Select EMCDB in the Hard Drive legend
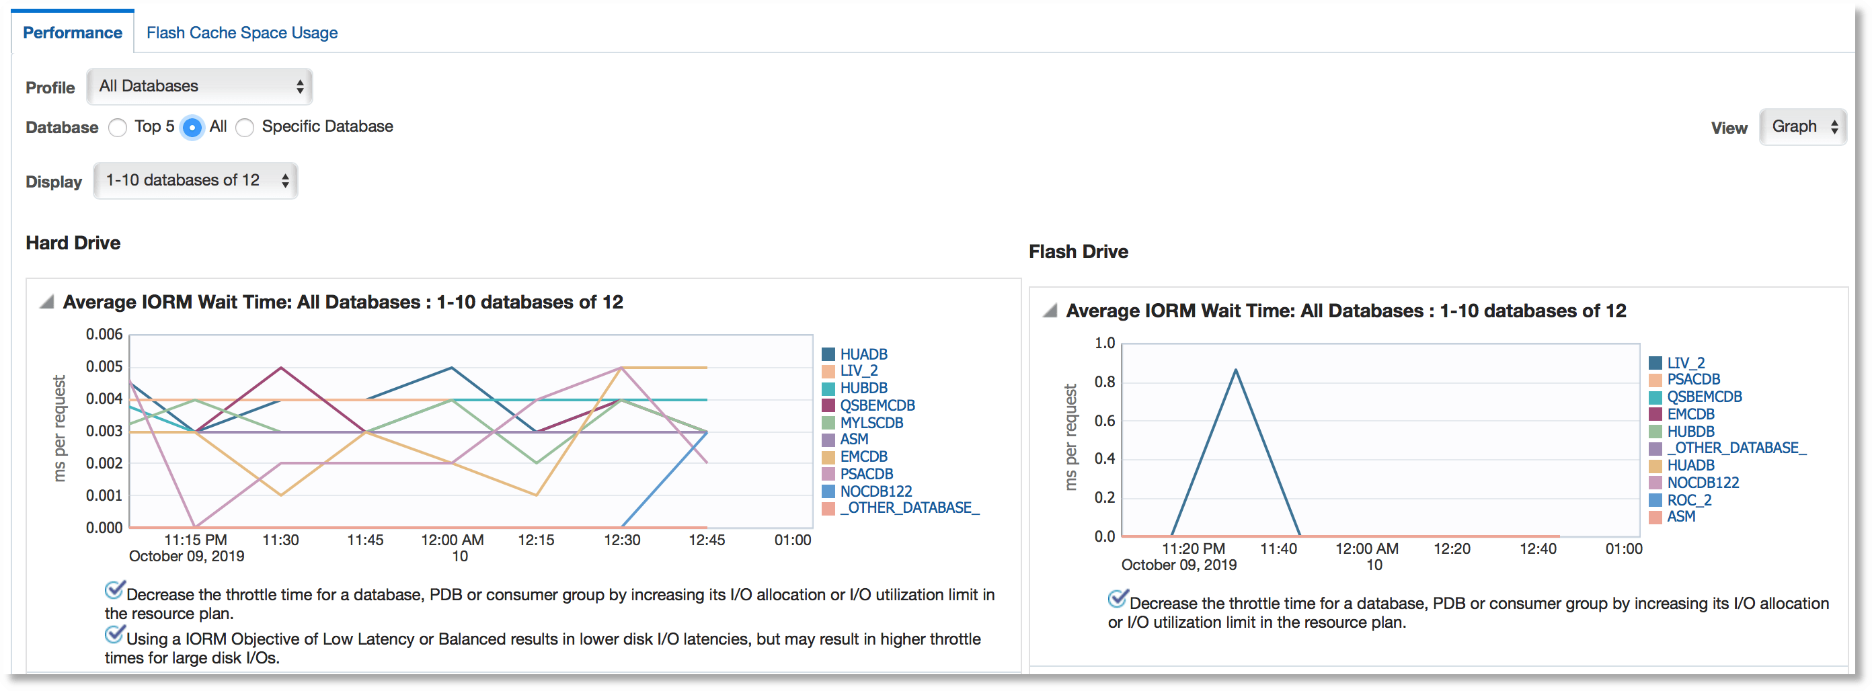The height and width of the screenshot is (691, 1872). pos(865,456)
